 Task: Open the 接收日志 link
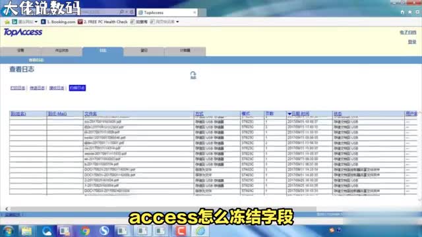pos(57,88)
